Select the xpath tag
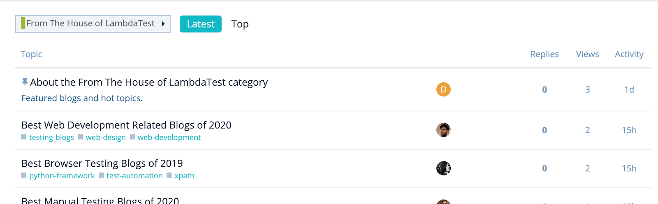 point(184,176)
